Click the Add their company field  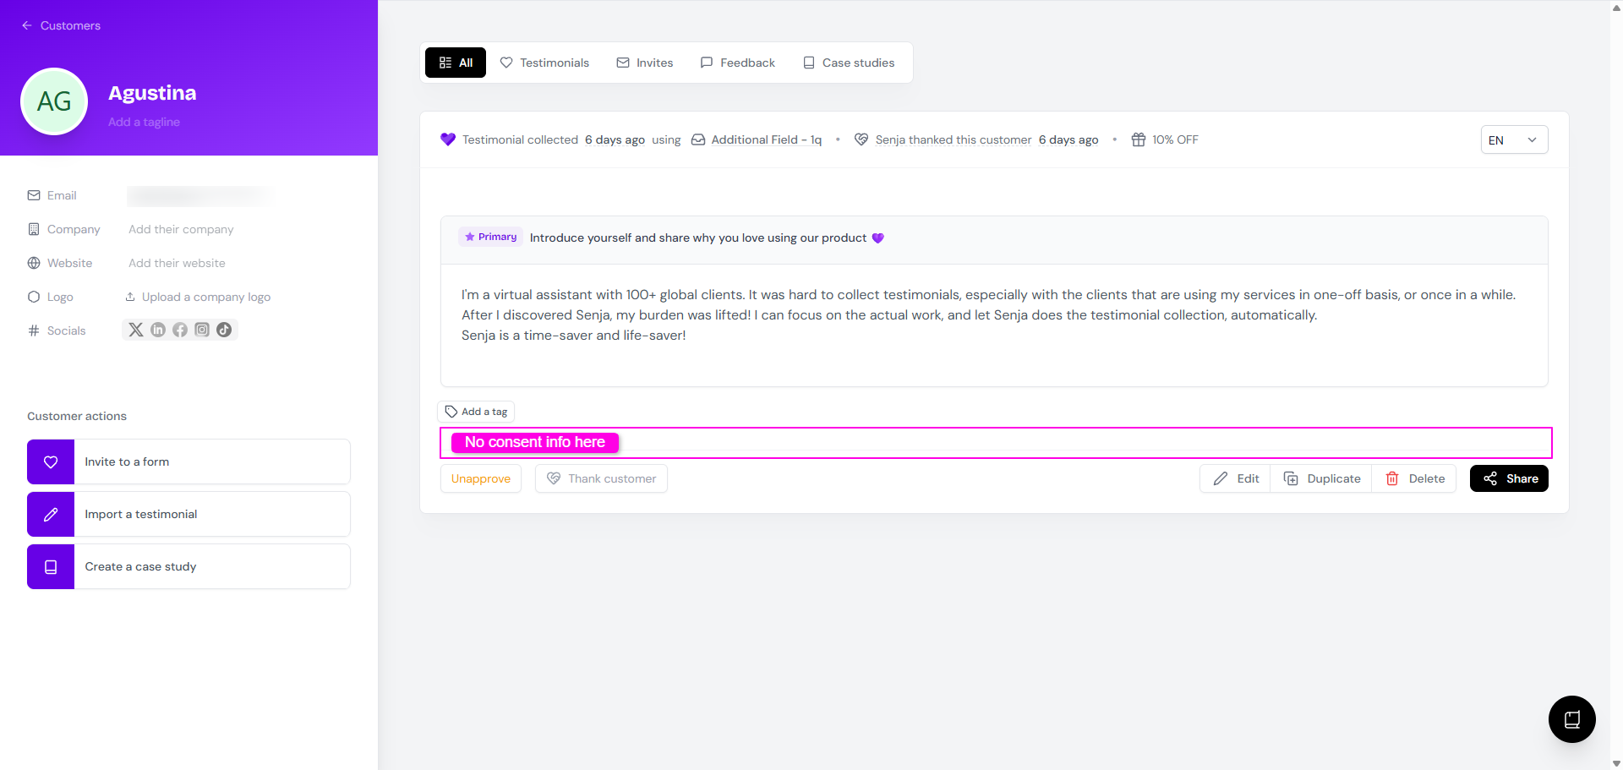pos(181,229)
